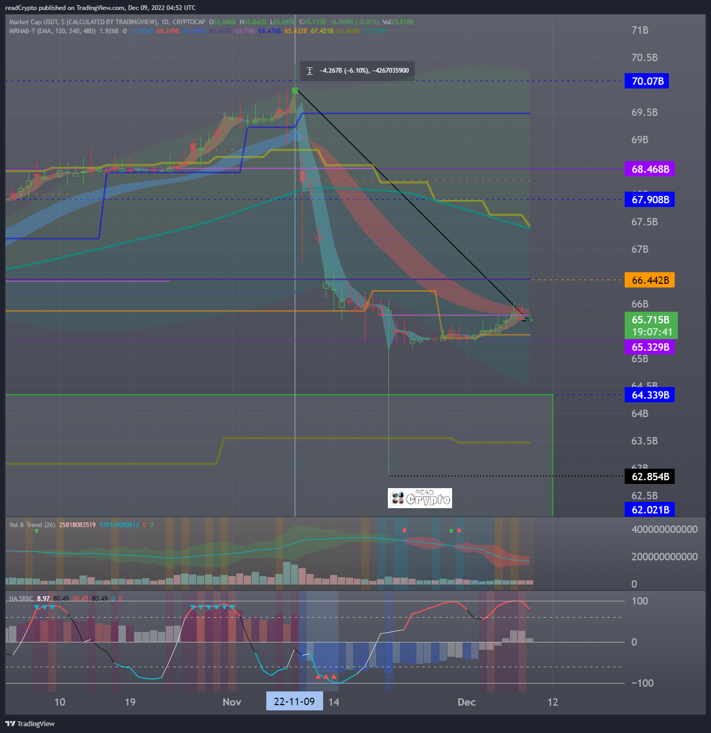Click the green square marker at the chart peak
The image size is (711, 733).
tap(295, 91)
